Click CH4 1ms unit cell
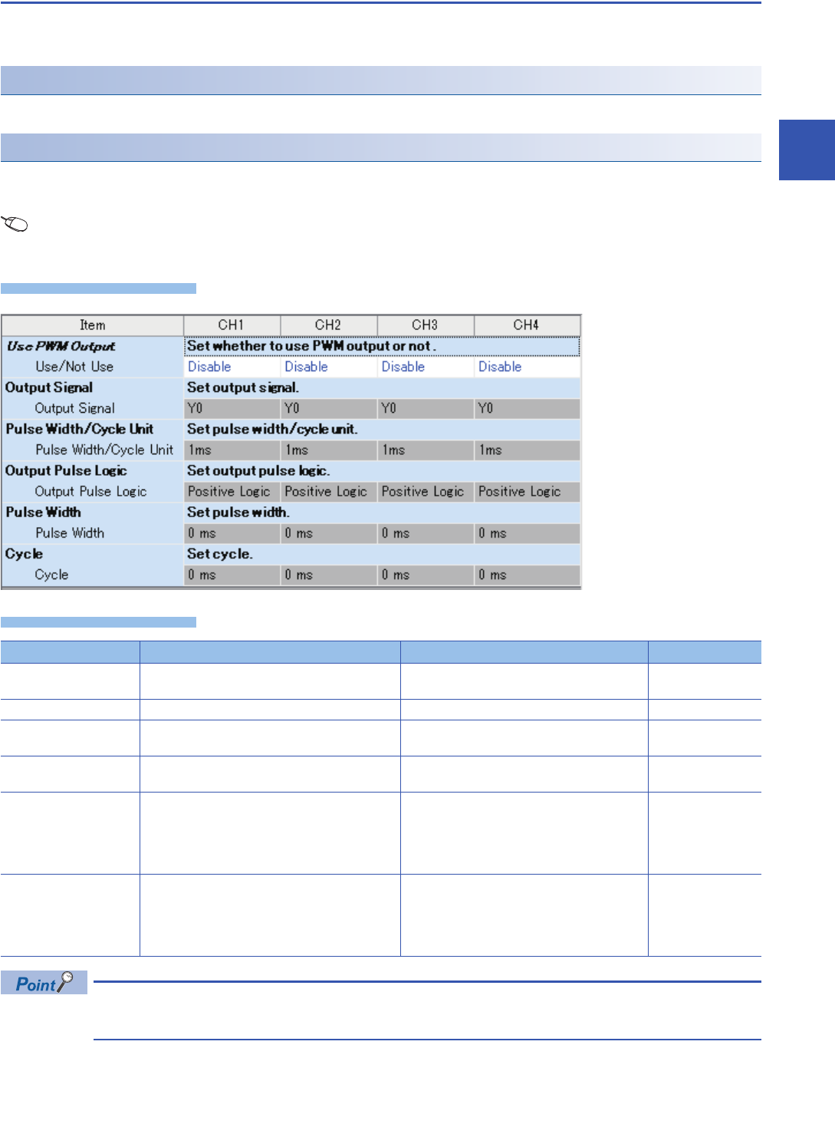Image resolution: width=835 pixels, height=1137 pixels. (x=527, y=450)
